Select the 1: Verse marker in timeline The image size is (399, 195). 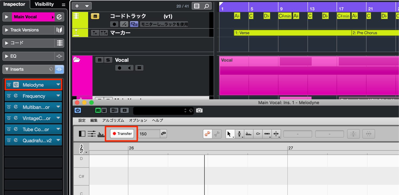[x=293, y=33]
